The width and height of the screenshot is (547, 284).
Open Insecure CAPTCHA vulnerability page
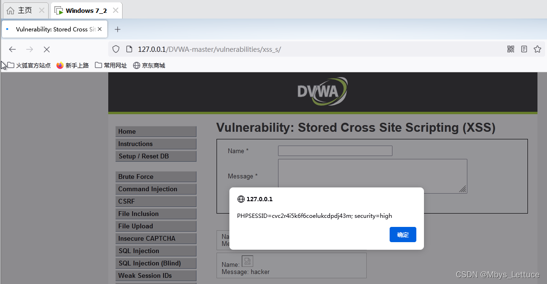click(156, 238)
